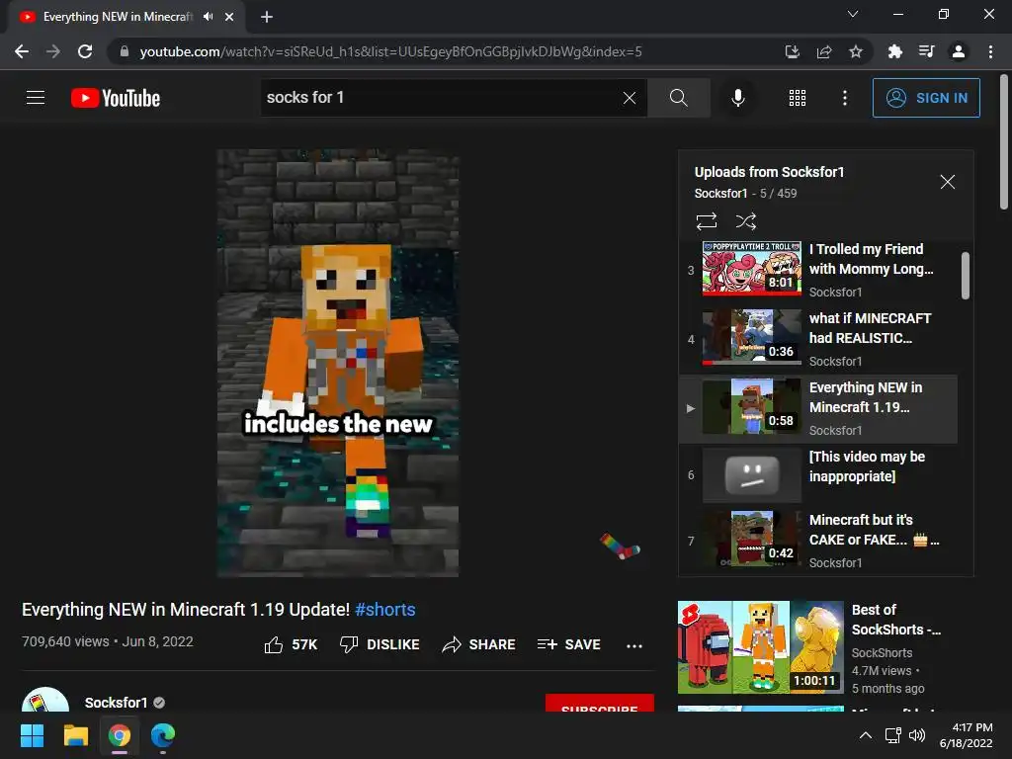Click the SockShorts channel name
Screen dimensions: 1012x759
pyautogui.click(x=882, y=652)
